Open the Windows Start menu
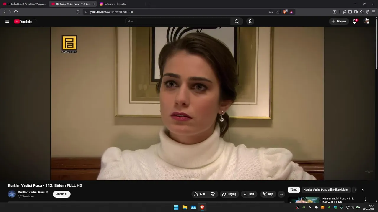The image size is (378, 212). pyautogui.click(x=176, y=207)
